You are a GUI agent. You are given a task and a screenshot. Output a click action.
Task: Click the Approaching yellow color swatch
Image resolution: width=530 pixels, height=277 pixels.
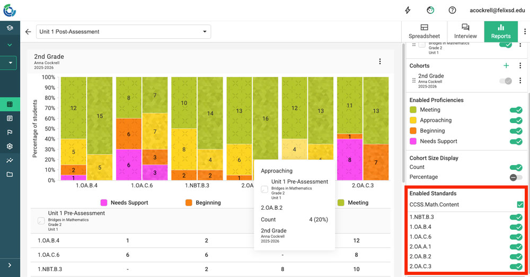[413, 120]
